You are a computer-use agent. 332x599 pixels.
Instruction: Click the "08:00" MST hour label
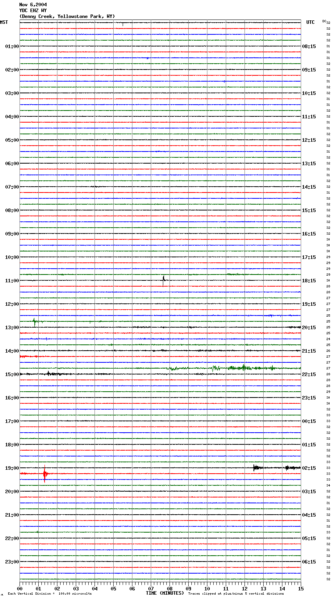click(12, 210)
